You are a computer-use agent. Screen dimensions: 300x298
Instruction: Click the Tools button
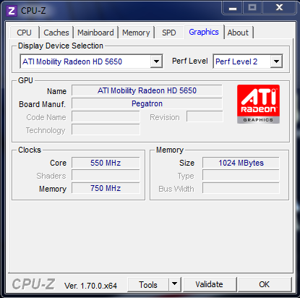pyautogui.click(x=148, y=284)
